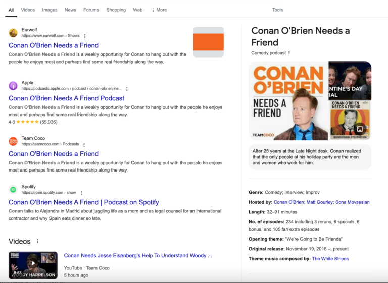This screenshot has width=388, height=283.
Task: Click the podcasts.apple.com URL breadcrumb
Action: [x=72, y=89]
